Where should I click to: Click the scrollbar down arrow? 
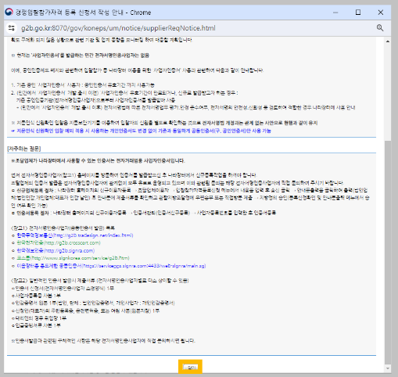click(x=388, y=368)
